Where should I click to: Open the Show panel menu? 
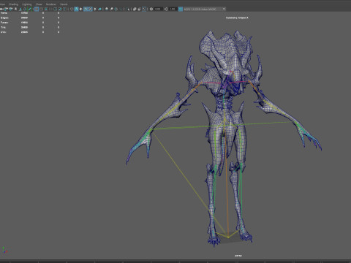[39, 4]
